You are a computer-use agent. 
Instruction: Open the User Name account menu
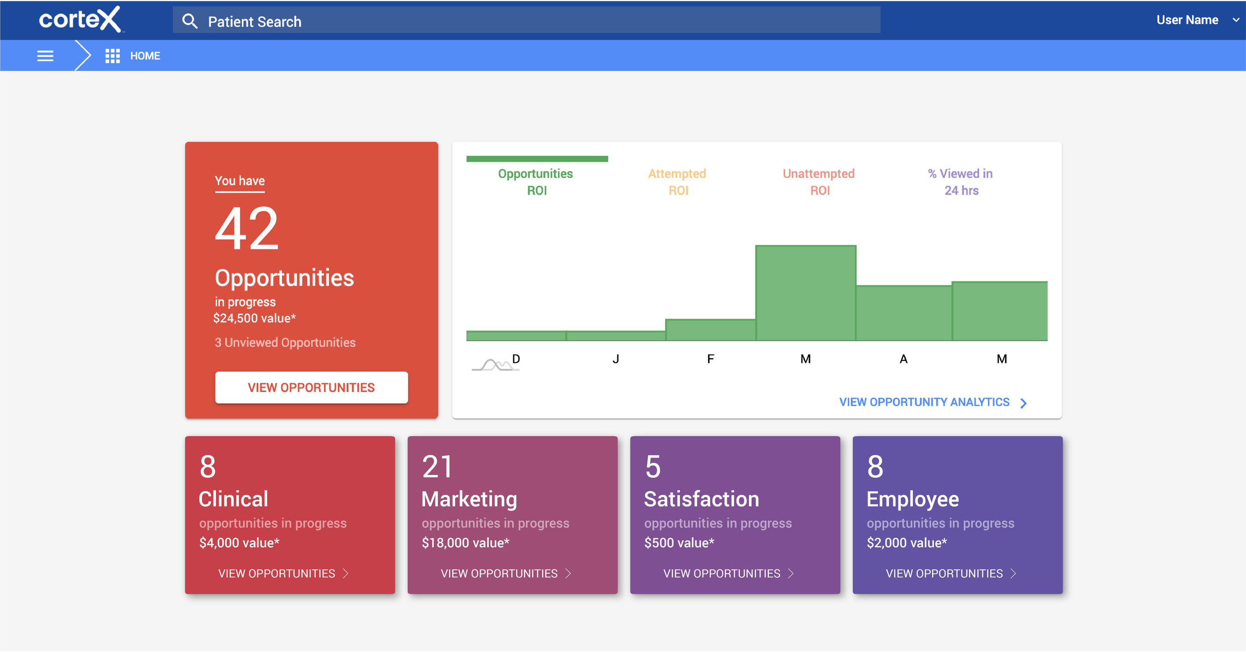[x=1186, y=20]
